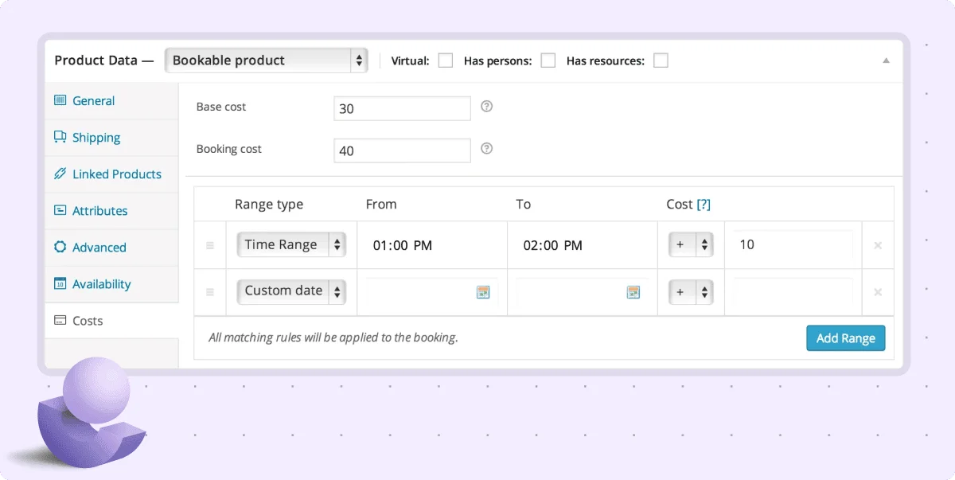Enable the Virtual checkbox
955x480 pixels.
pos(446,60)
